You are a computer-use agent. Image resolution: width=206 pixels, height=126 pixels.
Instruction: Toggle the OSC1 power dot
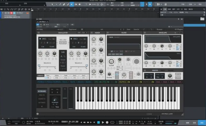pyautogui.click(x=40, y=39)
